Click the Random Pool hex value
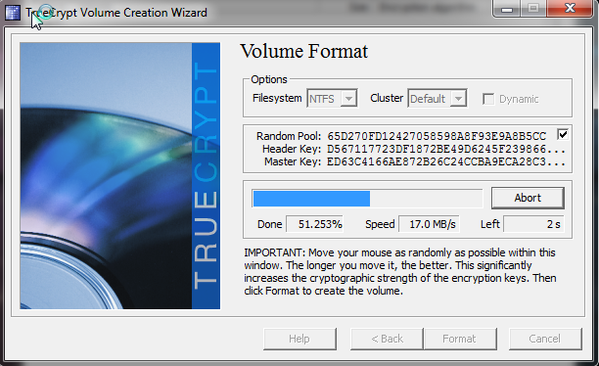The width and height of the screenshot is (599, 366). tap(437, 136)
